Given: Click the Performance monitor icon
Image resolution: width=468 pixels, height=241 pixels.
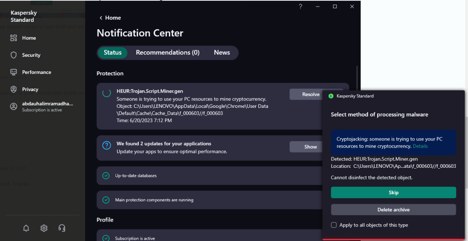Looking at the screenshot, I should (x=14, y=72).
